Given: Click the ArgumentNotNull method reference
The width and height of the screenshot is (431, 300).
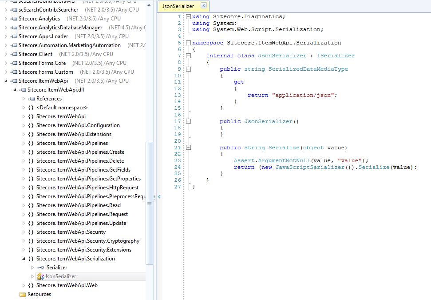Looking at the screenshot, I should click(x=284, y=160).
